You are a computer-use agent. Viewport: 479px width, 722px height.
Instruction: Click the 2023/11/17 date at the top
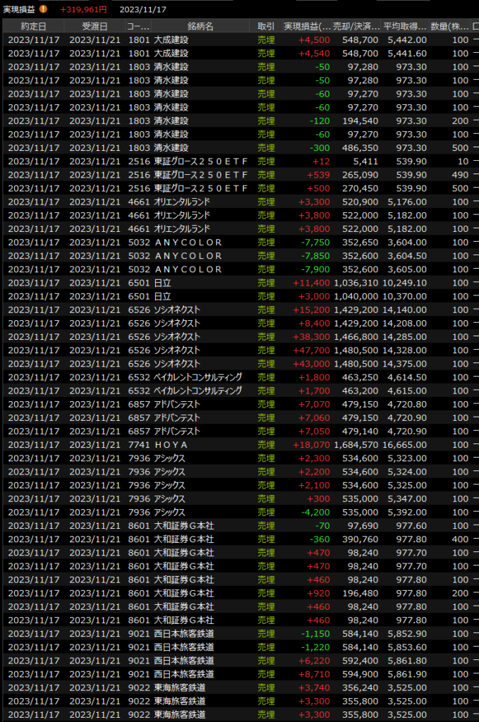point(143,9)
